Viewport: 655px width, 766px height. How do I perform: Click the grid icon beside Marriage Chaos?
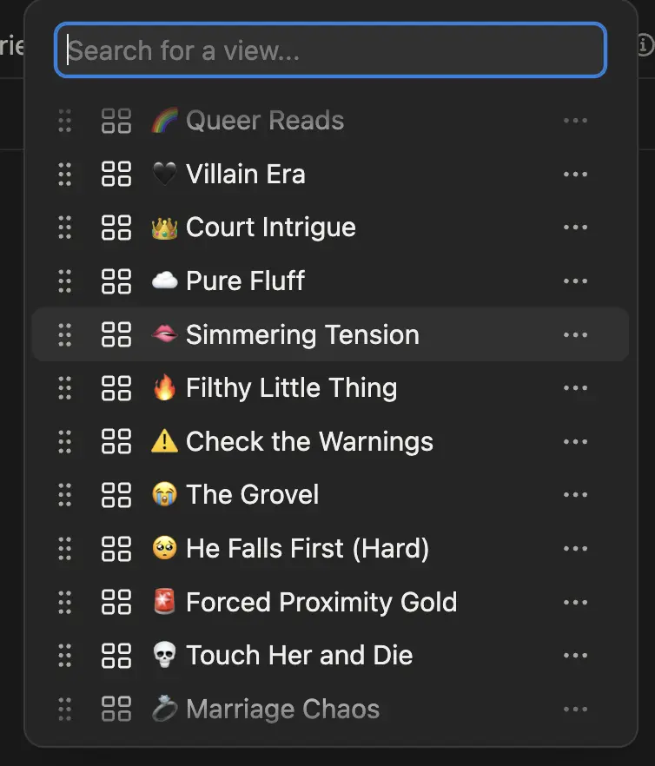[116, 709]
